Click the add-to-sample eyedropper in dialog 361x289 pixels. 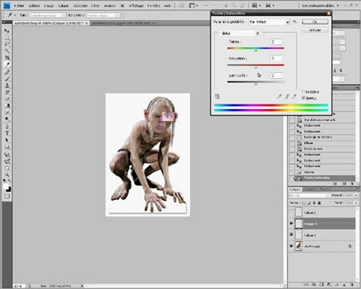click(287, 96)
